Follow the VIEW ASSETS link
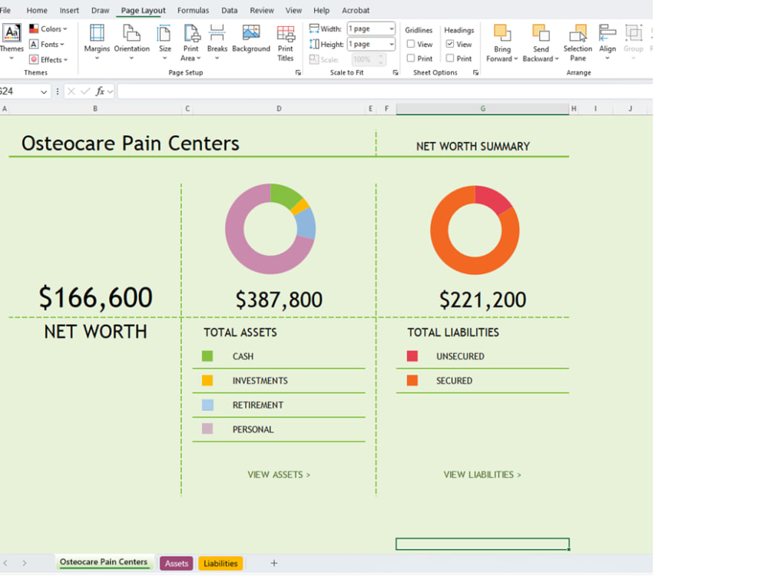 click(x=279, y=475)
